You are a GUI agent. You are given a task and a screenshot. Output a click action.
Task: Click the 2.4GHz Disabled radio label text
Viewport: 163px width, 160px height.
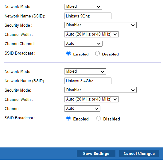[111, 119]
